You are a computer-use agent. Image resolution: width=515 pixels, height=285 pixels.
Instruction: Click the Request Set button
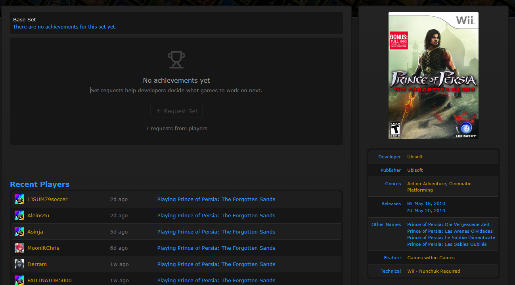[x=176, y=111]
